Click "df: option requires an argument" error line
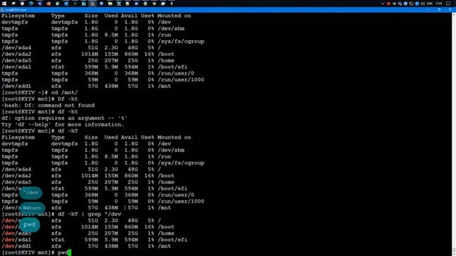456x256 pixels. click(x=65, y=118)
